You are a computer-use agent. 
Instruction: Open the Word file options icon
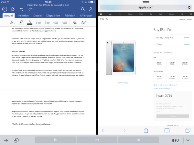tap(13, 9)
